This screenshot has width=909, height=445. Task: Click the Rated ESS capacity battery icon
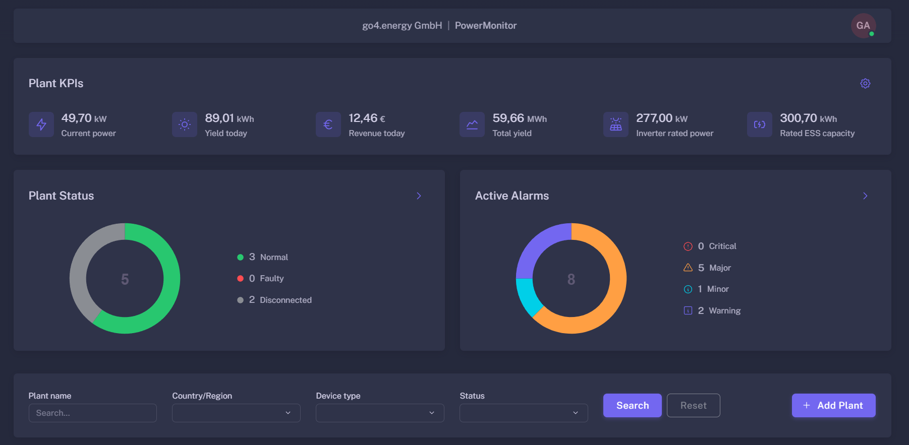coord(760,124)
